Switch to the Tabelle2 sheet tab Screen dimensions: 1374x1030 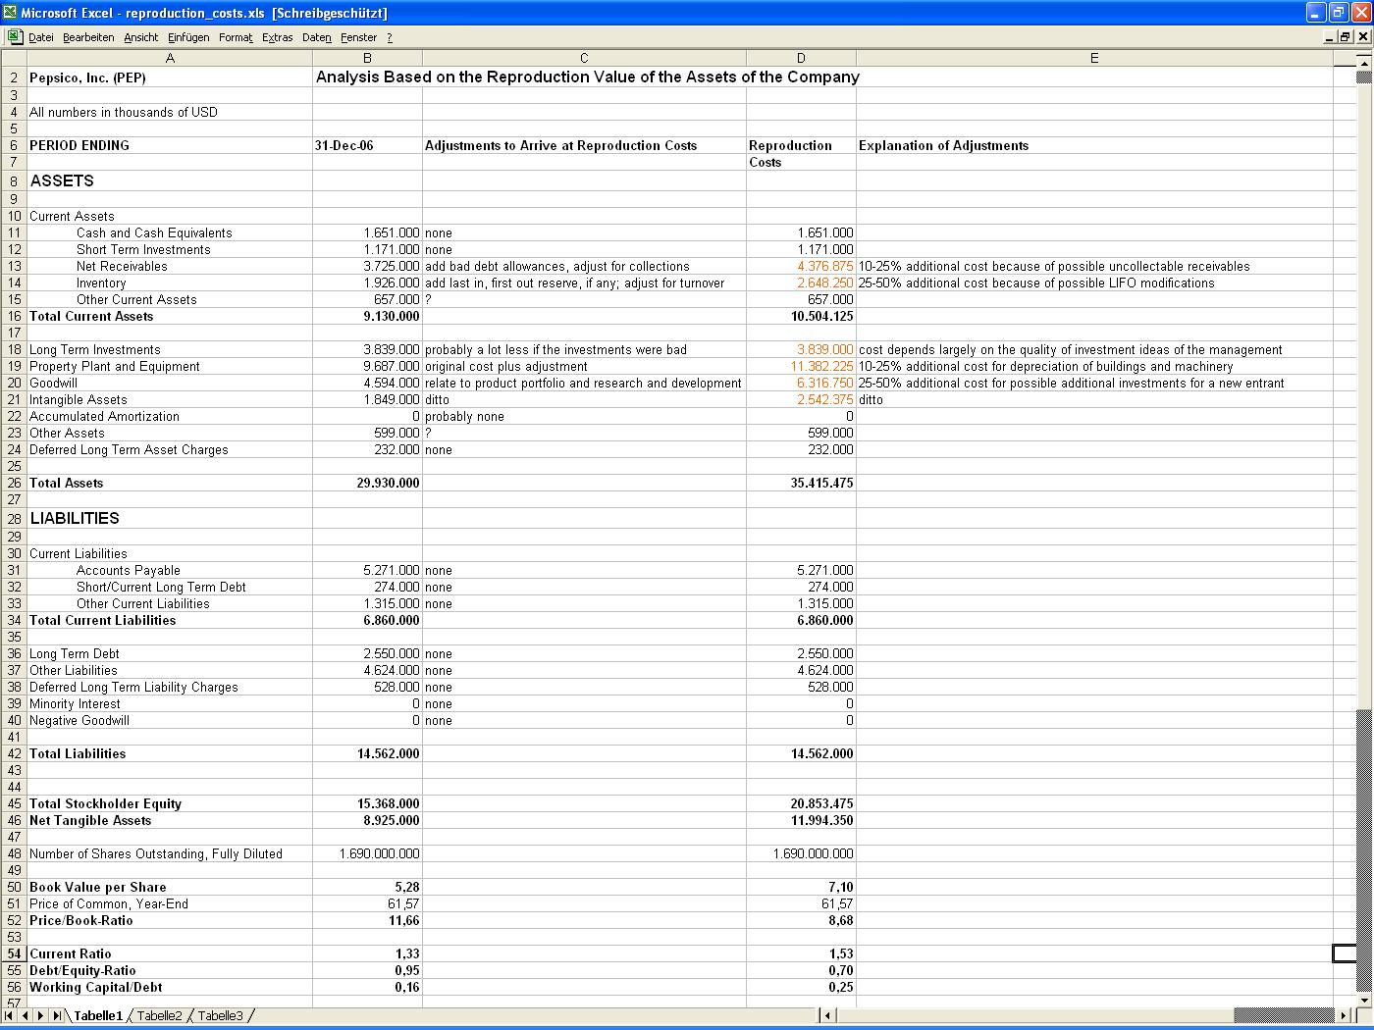coord(159,1015)
